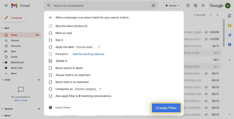The width and height of the screenshot is (234, 119).
Task: Expand the Spaces section
Action: (2, 109)
